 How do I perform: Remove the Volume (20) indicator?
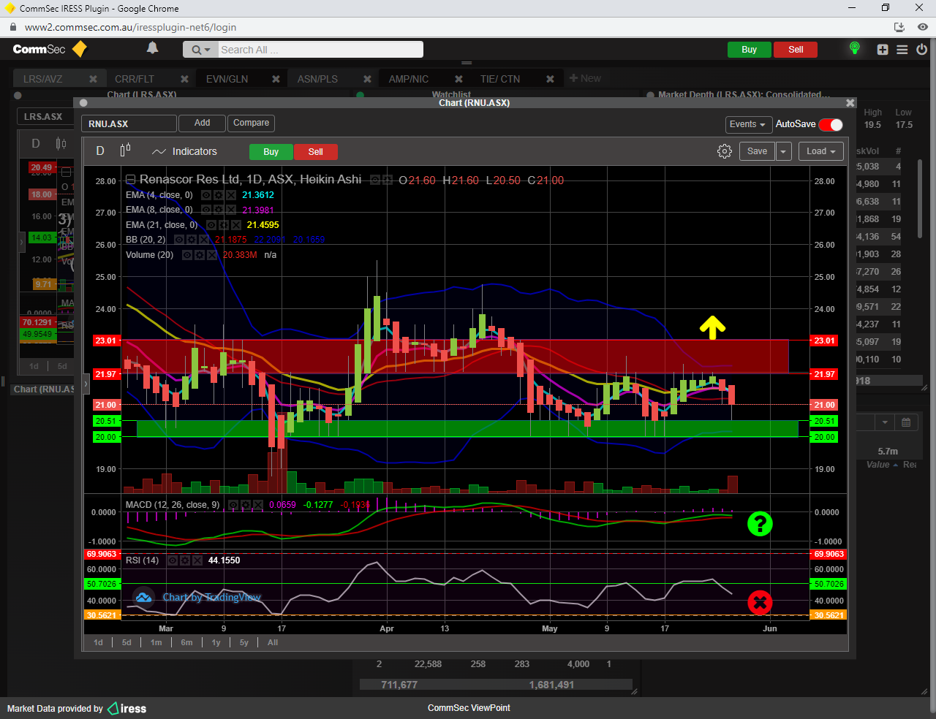[212, 255]
